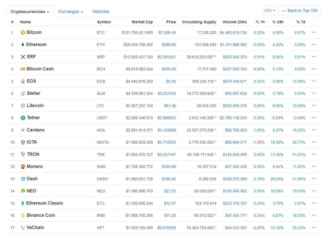The width and height of the screenshot is (328, 234).
Task: Sort by Circulating Supply column header
Action: pyautogui.click(x=199, y=22)
